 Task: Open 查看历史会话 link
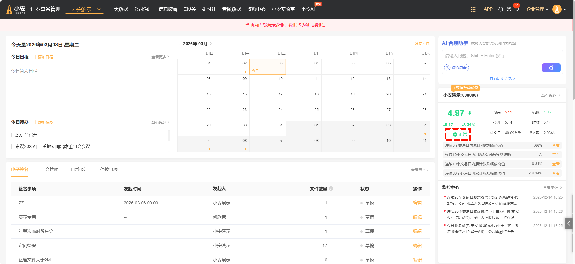pos(502,79)
